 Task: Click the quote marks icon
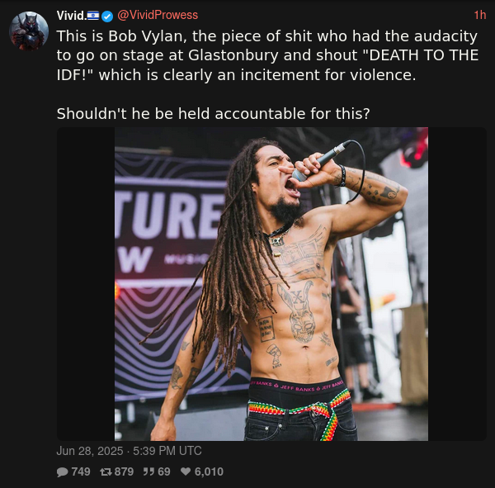(148, 471)
